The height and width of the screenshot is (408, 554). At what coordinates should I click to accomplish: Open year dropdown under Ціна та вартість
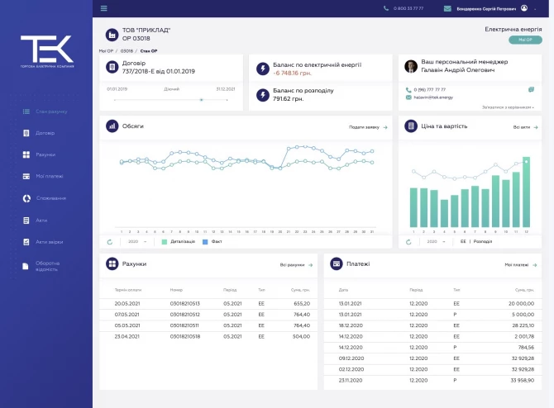436,242
